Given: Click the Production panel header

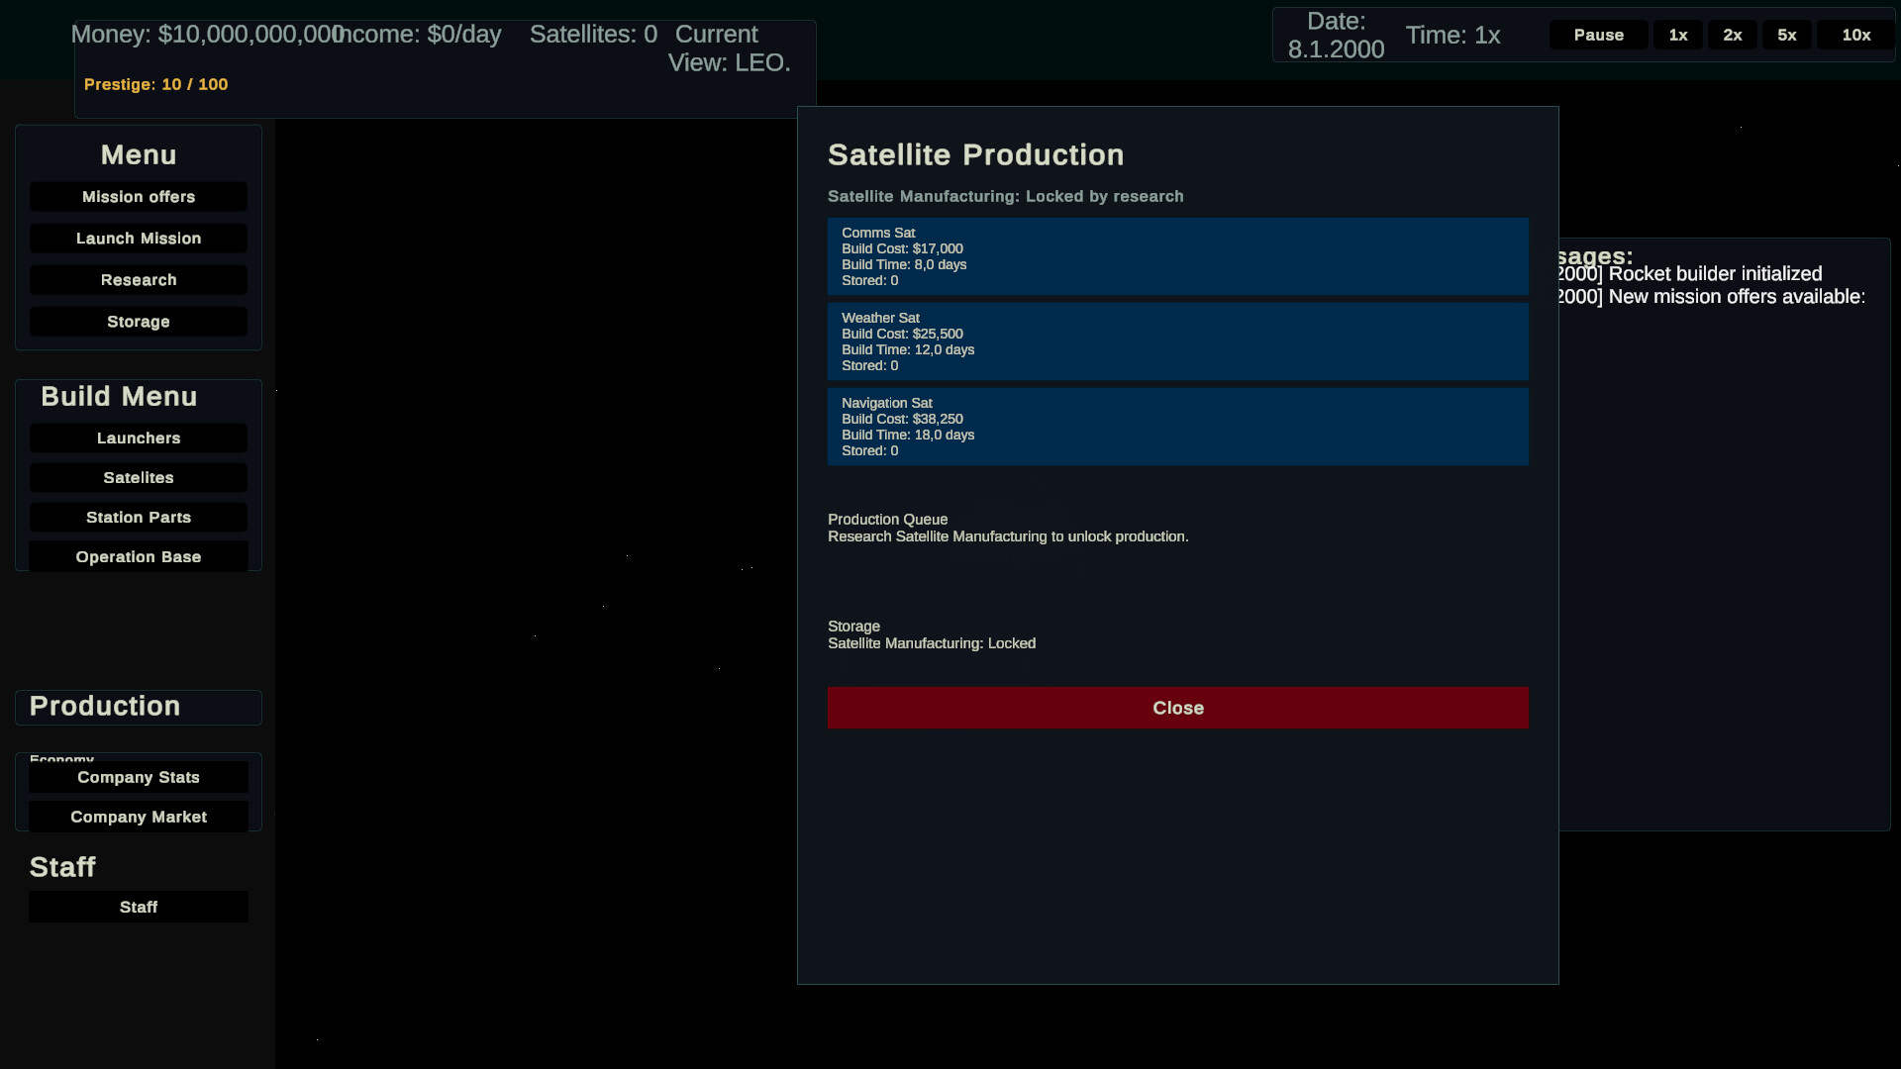Looking at the screenshot, I should pyautogui.click(x=139, y=707).
